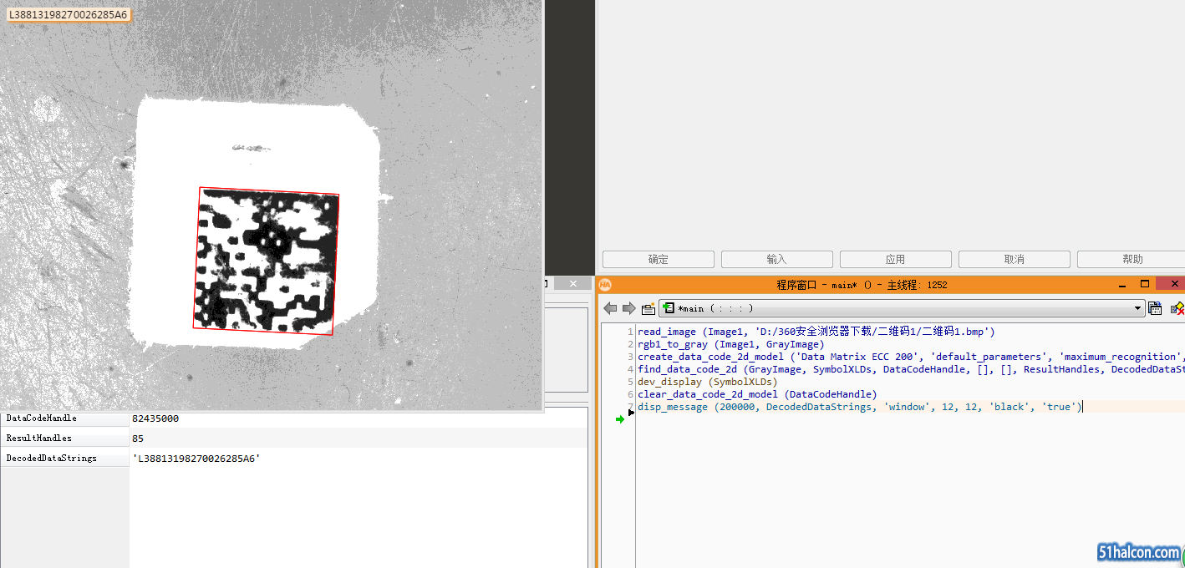Go back with the left arrow in program window
Image resolution: width=1185 pixels, height=568 pixels.
[610, 308]
